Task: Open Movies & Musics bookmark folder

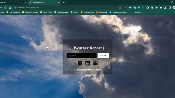Action: [x=30, y=12]
